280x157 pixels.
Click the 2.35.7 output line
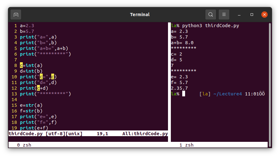click(179, 88)
